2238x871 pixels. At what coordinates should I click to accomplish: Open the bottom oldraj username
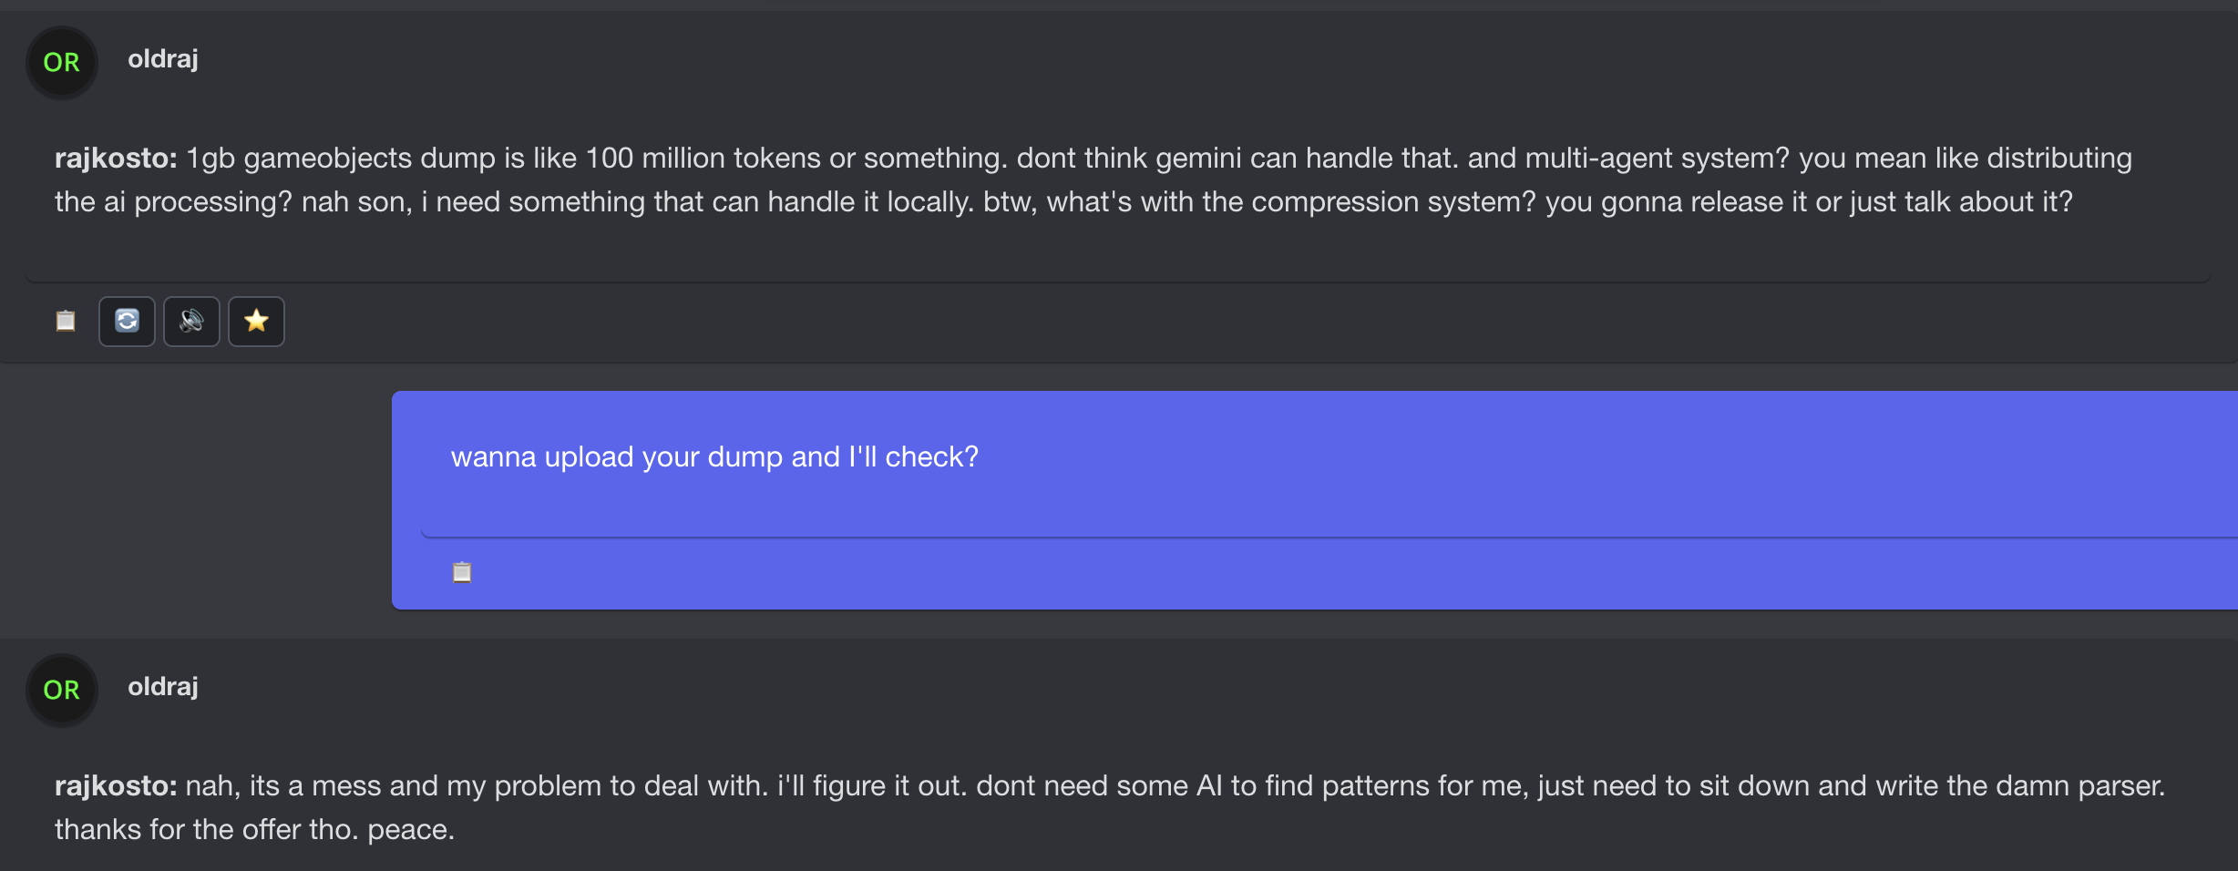click(163, 687)
